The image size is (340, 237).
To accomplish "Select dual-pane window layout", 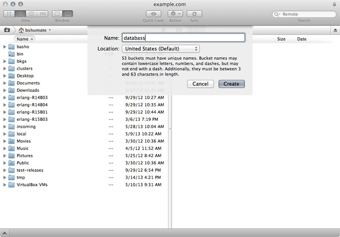I will [x=68, y=14].
